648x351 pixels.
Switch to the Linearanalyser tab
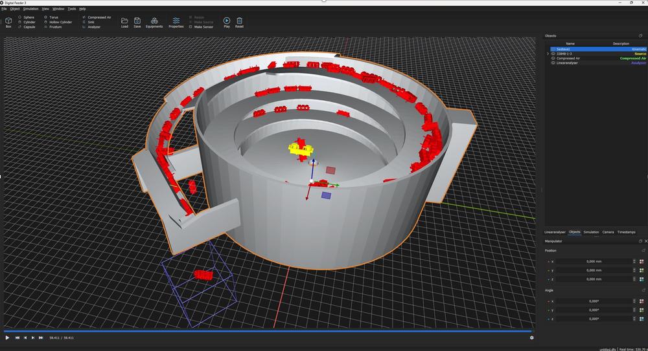pos(555,232)
